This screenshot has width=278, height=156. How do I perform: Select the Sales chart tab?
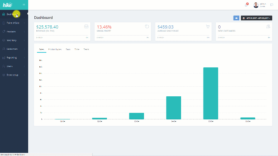(x=41, y=49)
